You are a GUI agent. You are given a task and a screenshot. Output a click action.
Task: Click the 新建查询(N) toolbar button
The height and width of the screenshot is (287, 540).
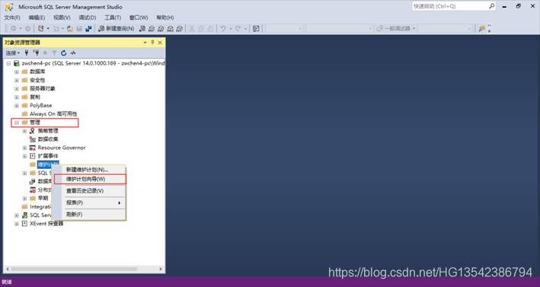tap(117, 29)
